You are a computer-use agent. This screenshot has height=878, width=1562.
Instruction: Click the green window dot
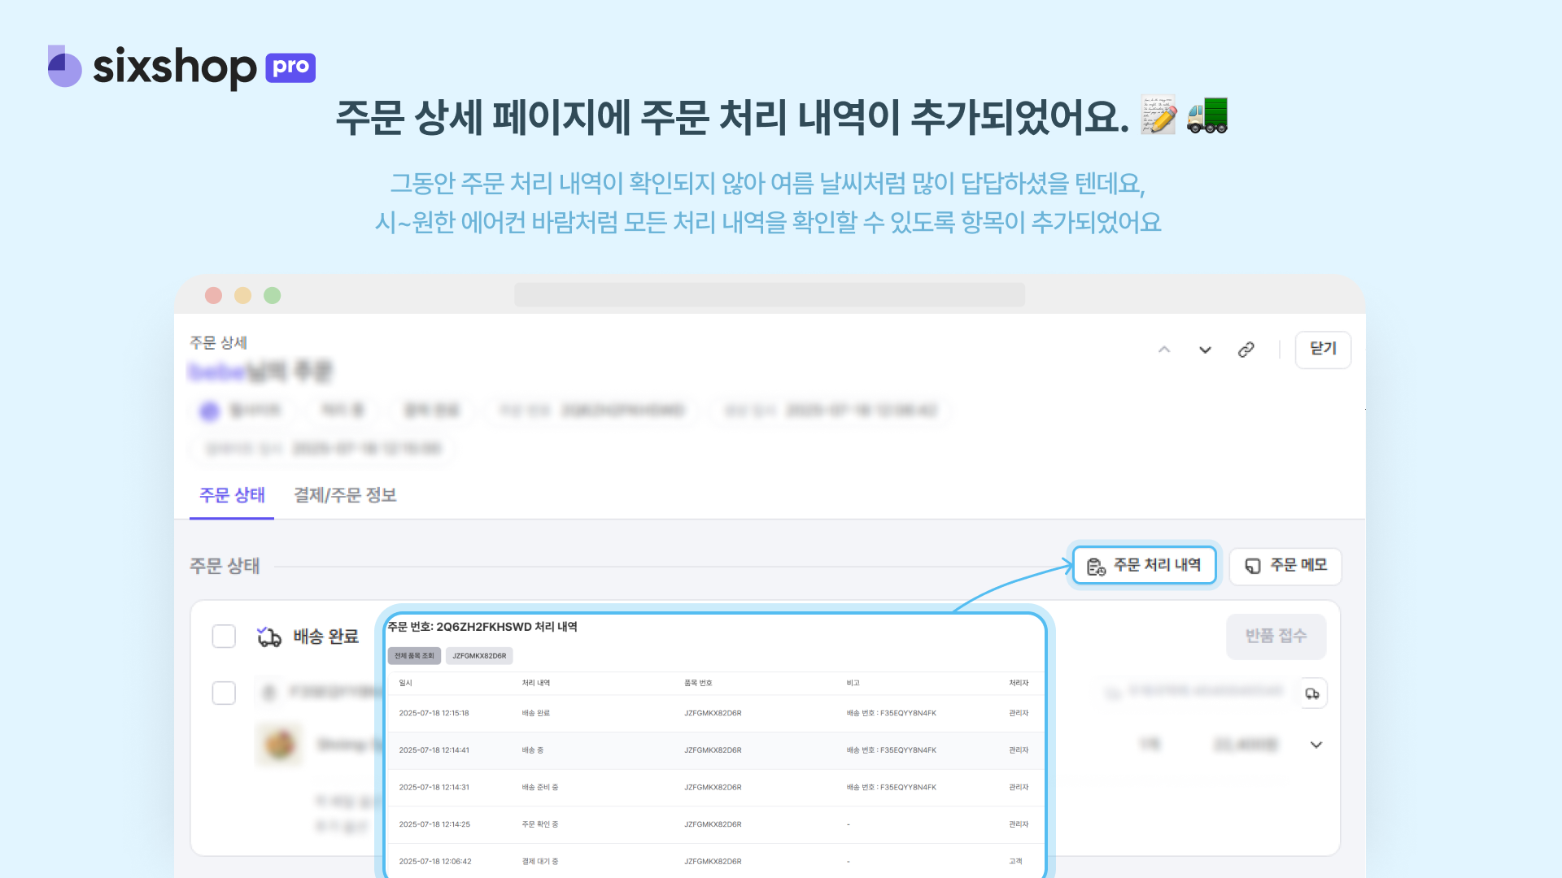[x=272, y=296]
